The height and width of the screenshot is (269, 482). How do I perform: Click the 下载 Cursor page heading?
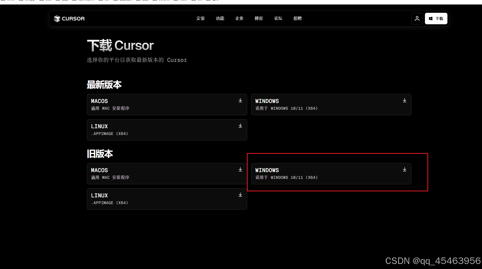point(120,46)
